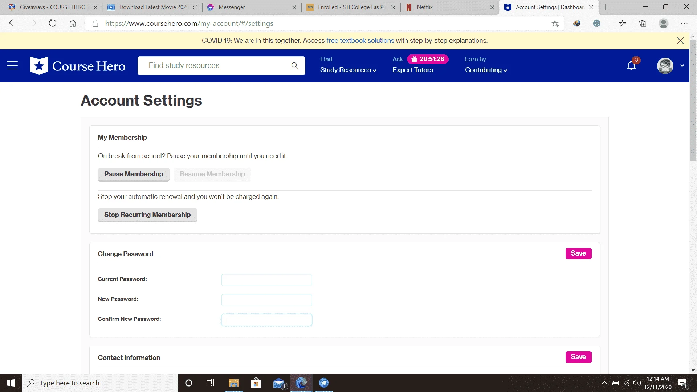Viewport: 697px width, 392px height.
Task: Close the Netflix tab
Action: tap(492, 7)
